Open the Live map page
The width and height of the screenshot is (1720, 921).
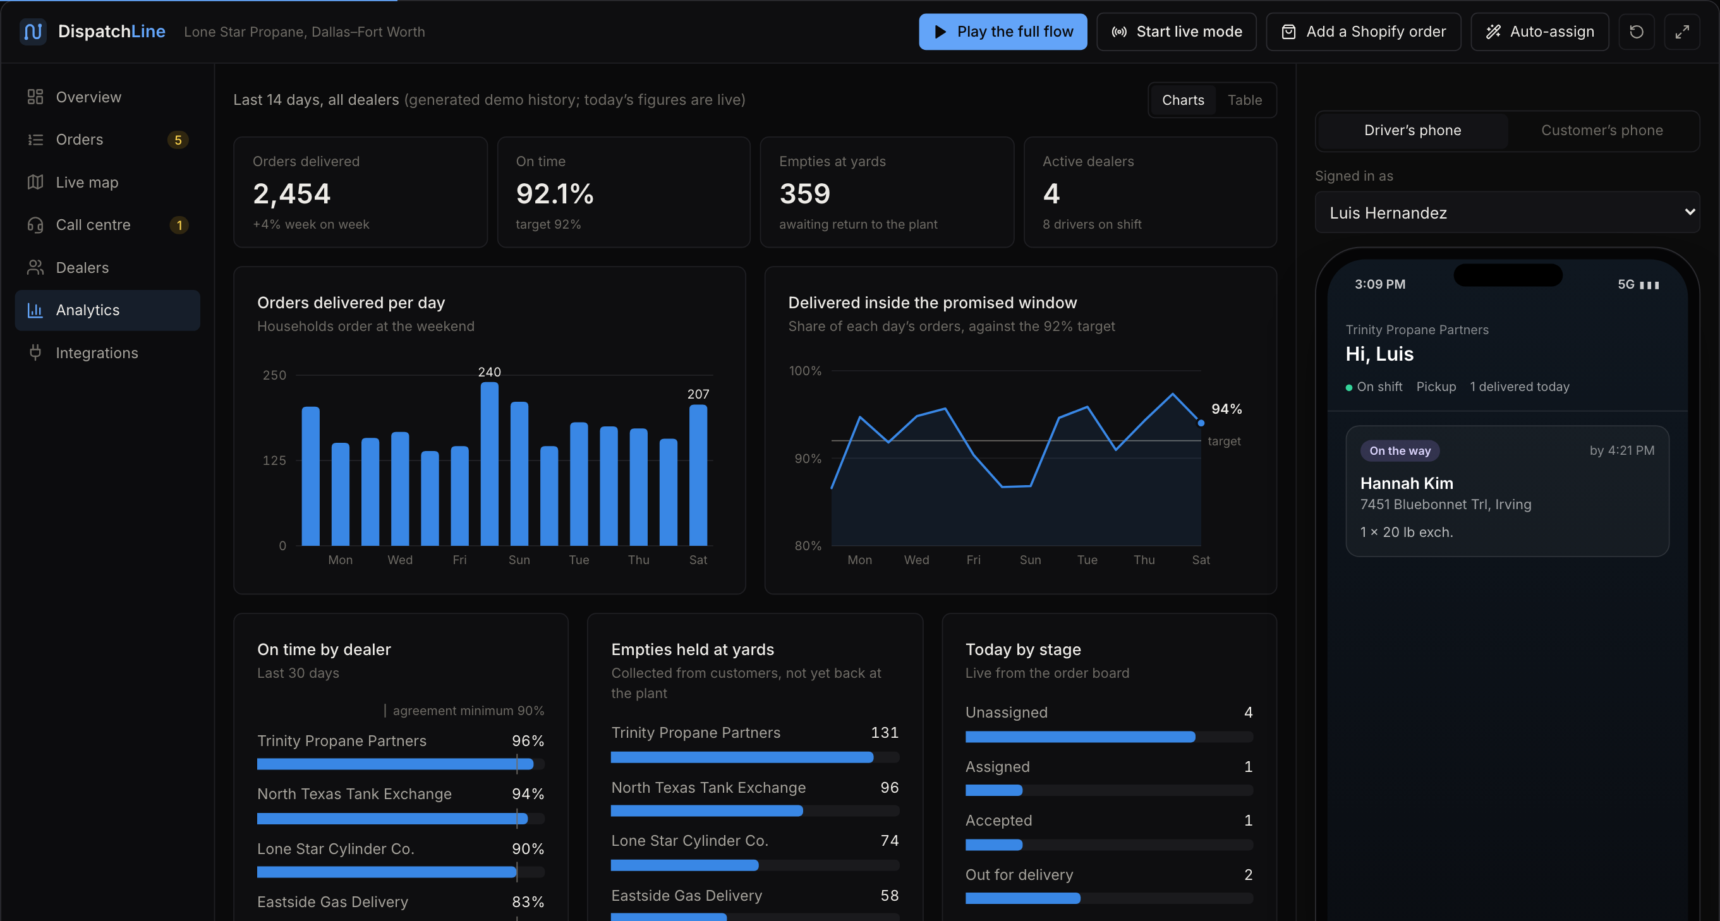click(107, 182)
